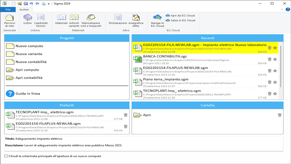
Task: Click Apri computo
Action: pyautogui.click(x=22, y=70)
